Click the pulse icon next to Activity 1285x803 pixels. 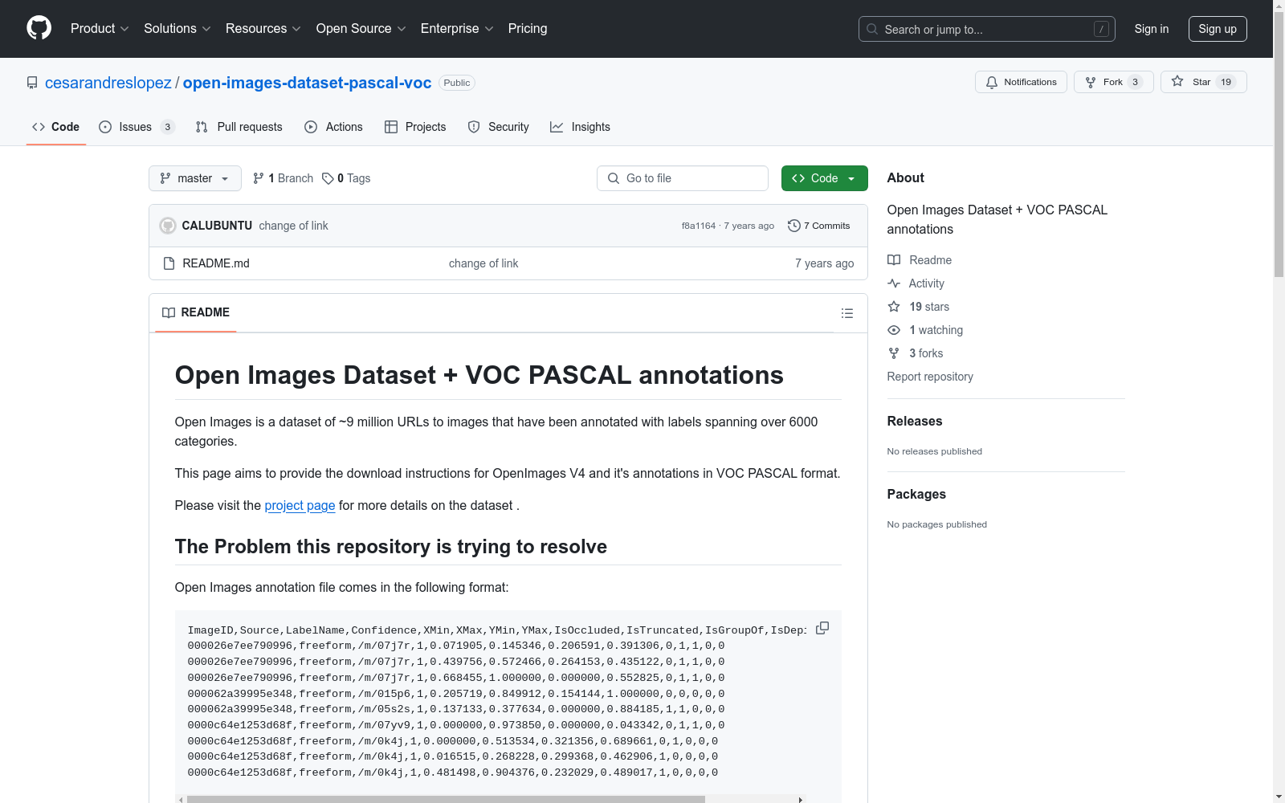[x=894, y=283]
